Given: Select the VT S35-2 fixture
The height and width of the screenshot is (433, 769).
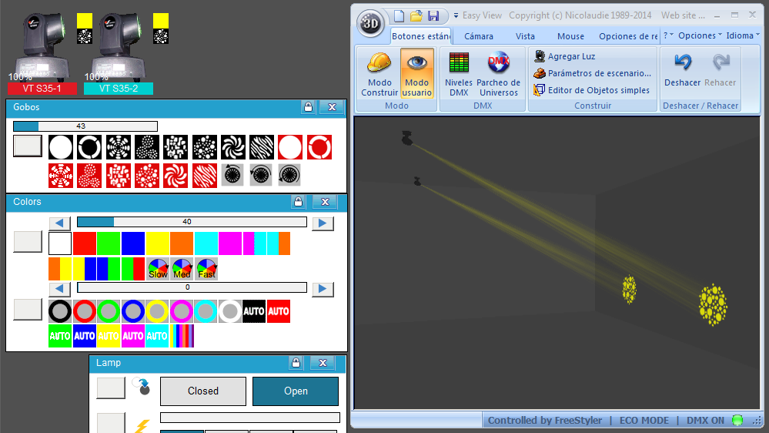Looking at the screenshot, I should tap(119, 89).
